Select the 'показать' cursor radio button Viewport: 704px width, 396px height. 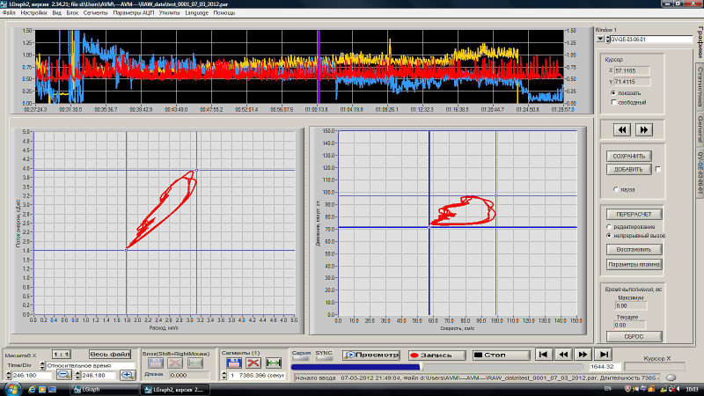point(613,92)
